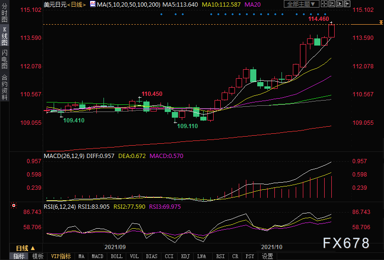
Task: Click the shift-right arrow chart icon
Action: (x=347, y=4)
